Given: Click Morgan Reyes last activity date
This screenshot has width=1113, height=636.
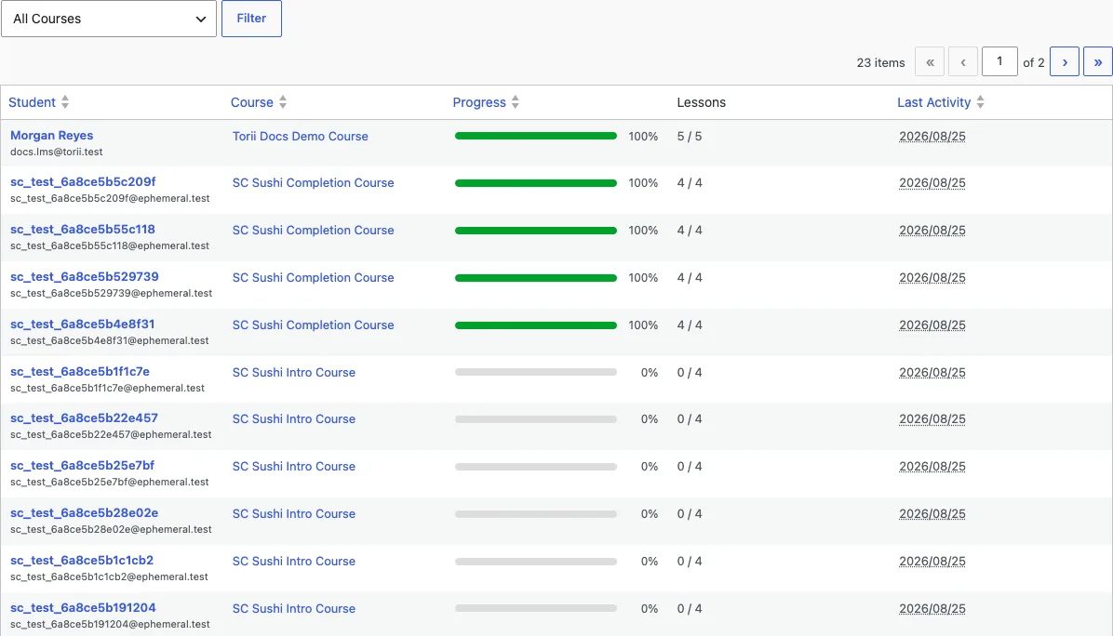Looking at the screenshot, I should [x=932, y=136].
